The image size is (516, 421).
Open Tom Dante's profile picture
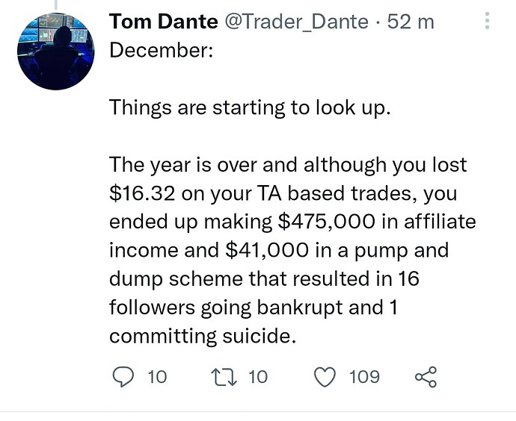(56, 52)
